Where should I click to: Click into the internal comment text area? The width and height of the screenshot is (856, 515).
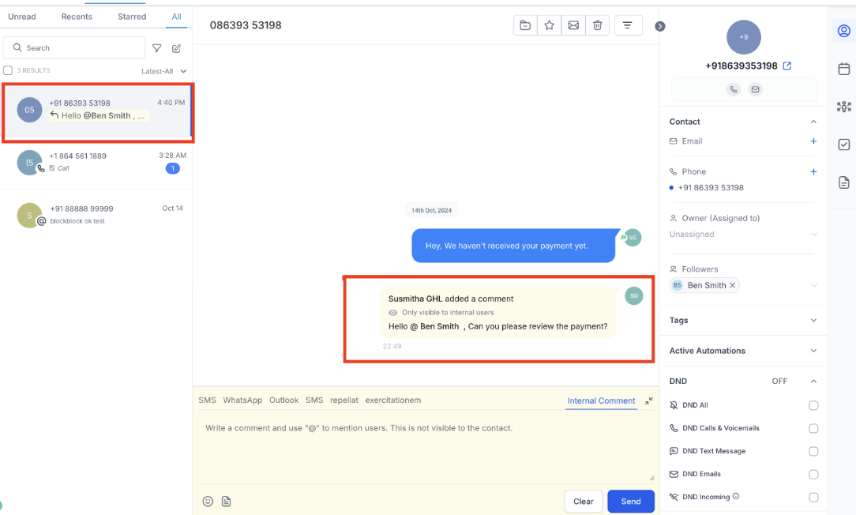(426, 450)
